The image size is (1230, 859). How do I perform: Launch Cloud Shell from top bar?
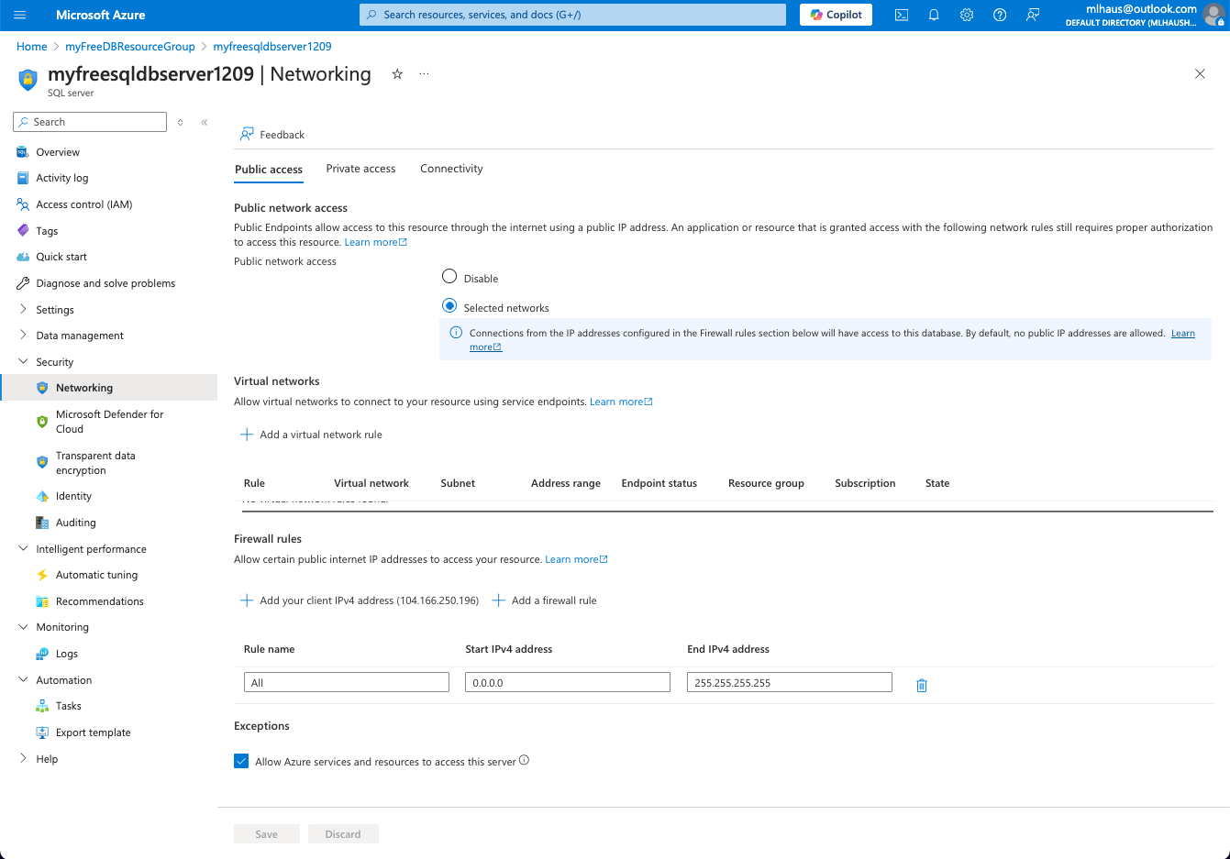coord(902,15)
